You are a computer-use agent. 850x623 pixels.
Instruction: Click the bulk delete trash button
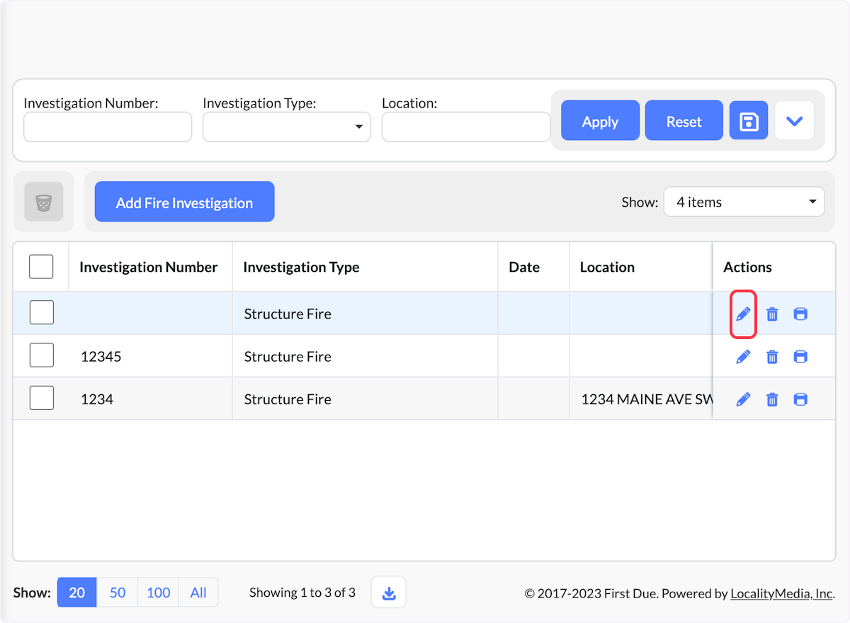[x=44, y=202]
